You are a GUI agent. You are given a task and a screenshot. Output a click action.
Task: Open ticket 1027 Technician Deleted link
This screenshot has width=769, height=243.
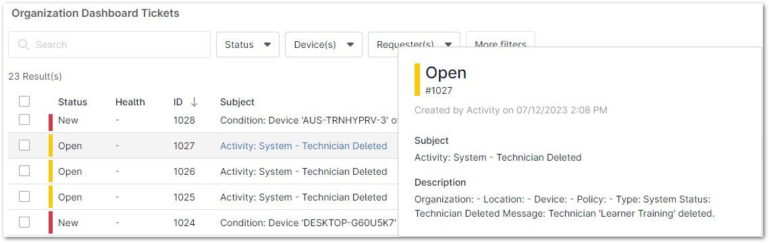tap(304, 146)
